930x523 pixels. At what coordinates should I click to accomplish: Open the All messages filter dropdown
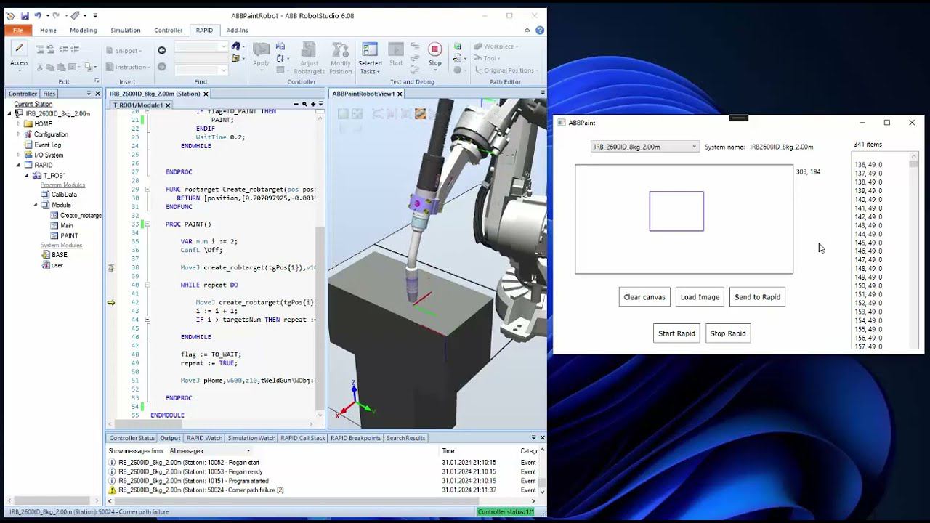pyautogui.click(x=210, y=451)
